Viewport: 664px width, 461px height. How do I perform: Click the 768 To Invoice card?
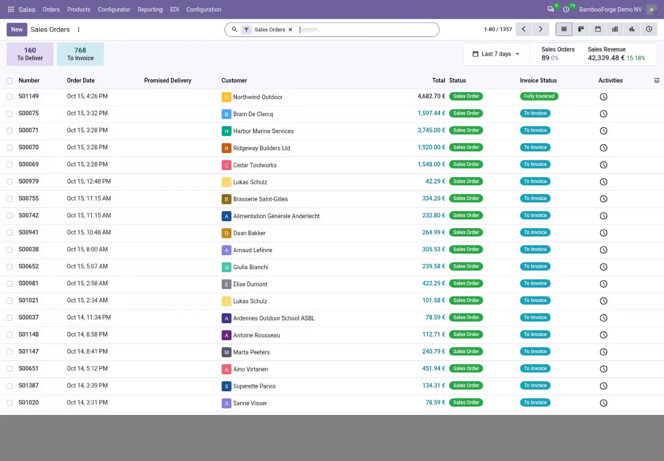[80, 54]
